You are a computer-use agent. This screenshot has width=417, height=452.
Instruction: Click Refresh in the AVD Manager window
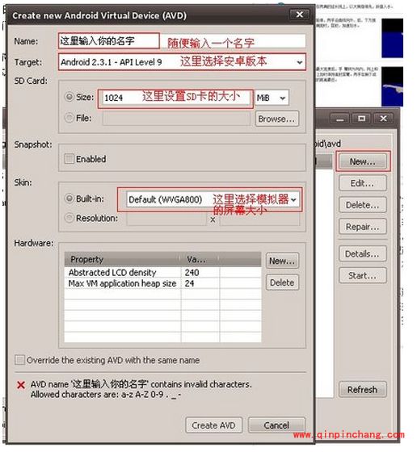point(363,389)
